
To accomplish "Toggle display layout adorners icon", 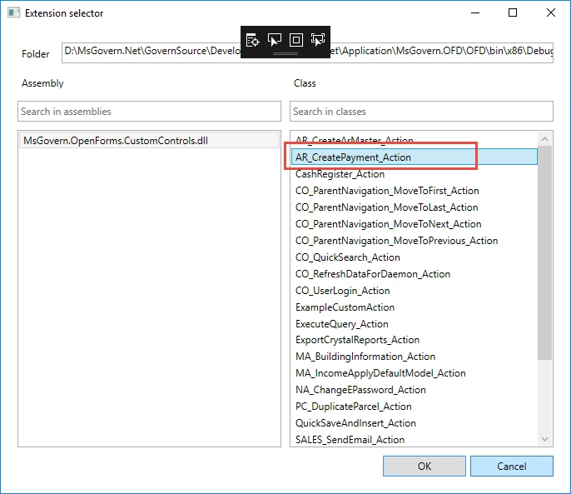I will [x=296, y=40].
